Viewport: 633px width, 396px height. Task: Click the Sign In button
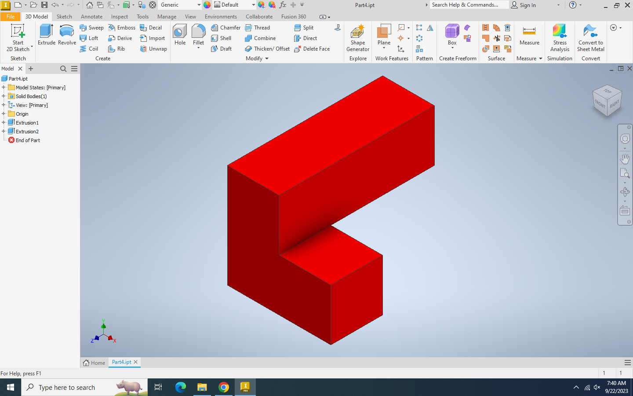tap(523, 5)
